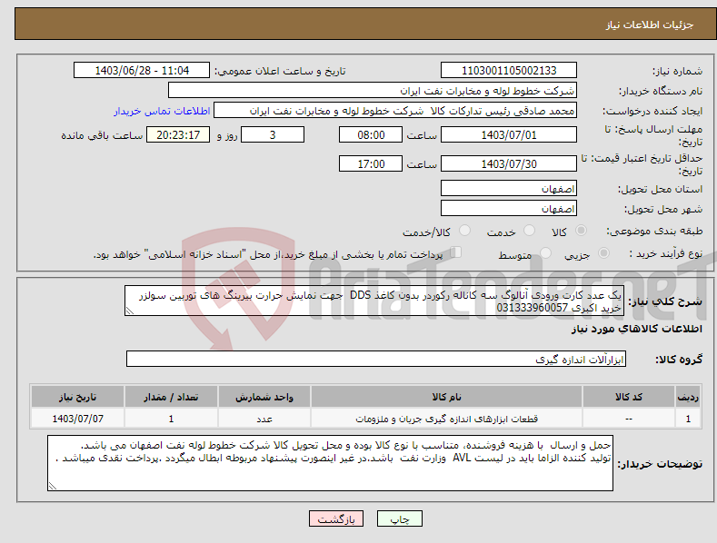
Task: Click item name قطعات ابزارهای اندازه گیری جریان
Action: coord(446,419)
